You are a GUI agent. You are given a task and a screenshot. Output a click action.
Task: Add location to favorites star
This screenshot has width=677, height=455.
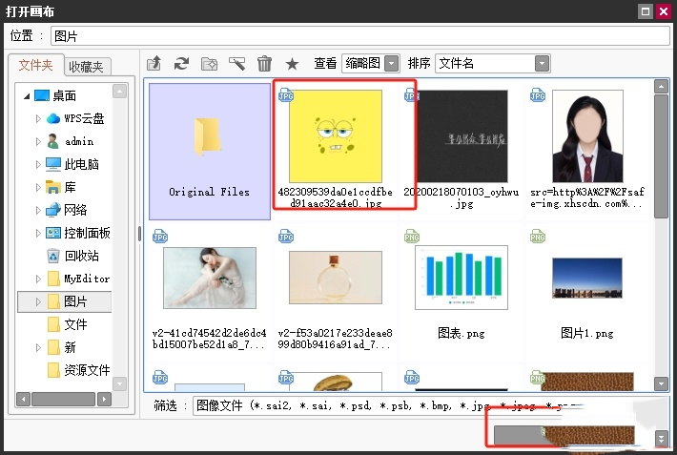pos(293,64)
